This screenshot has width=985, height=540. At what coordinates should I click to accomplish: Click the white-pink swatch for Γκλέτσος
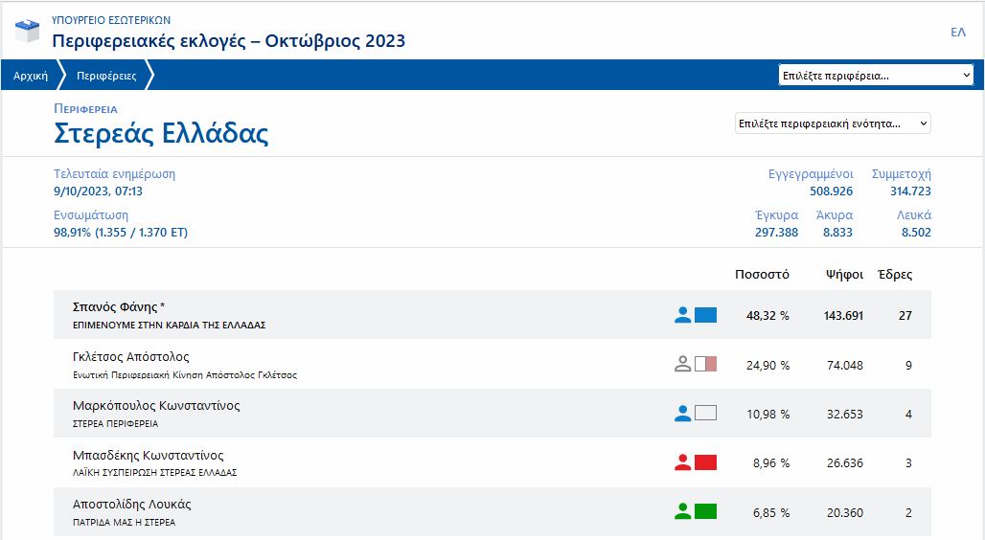705,364
